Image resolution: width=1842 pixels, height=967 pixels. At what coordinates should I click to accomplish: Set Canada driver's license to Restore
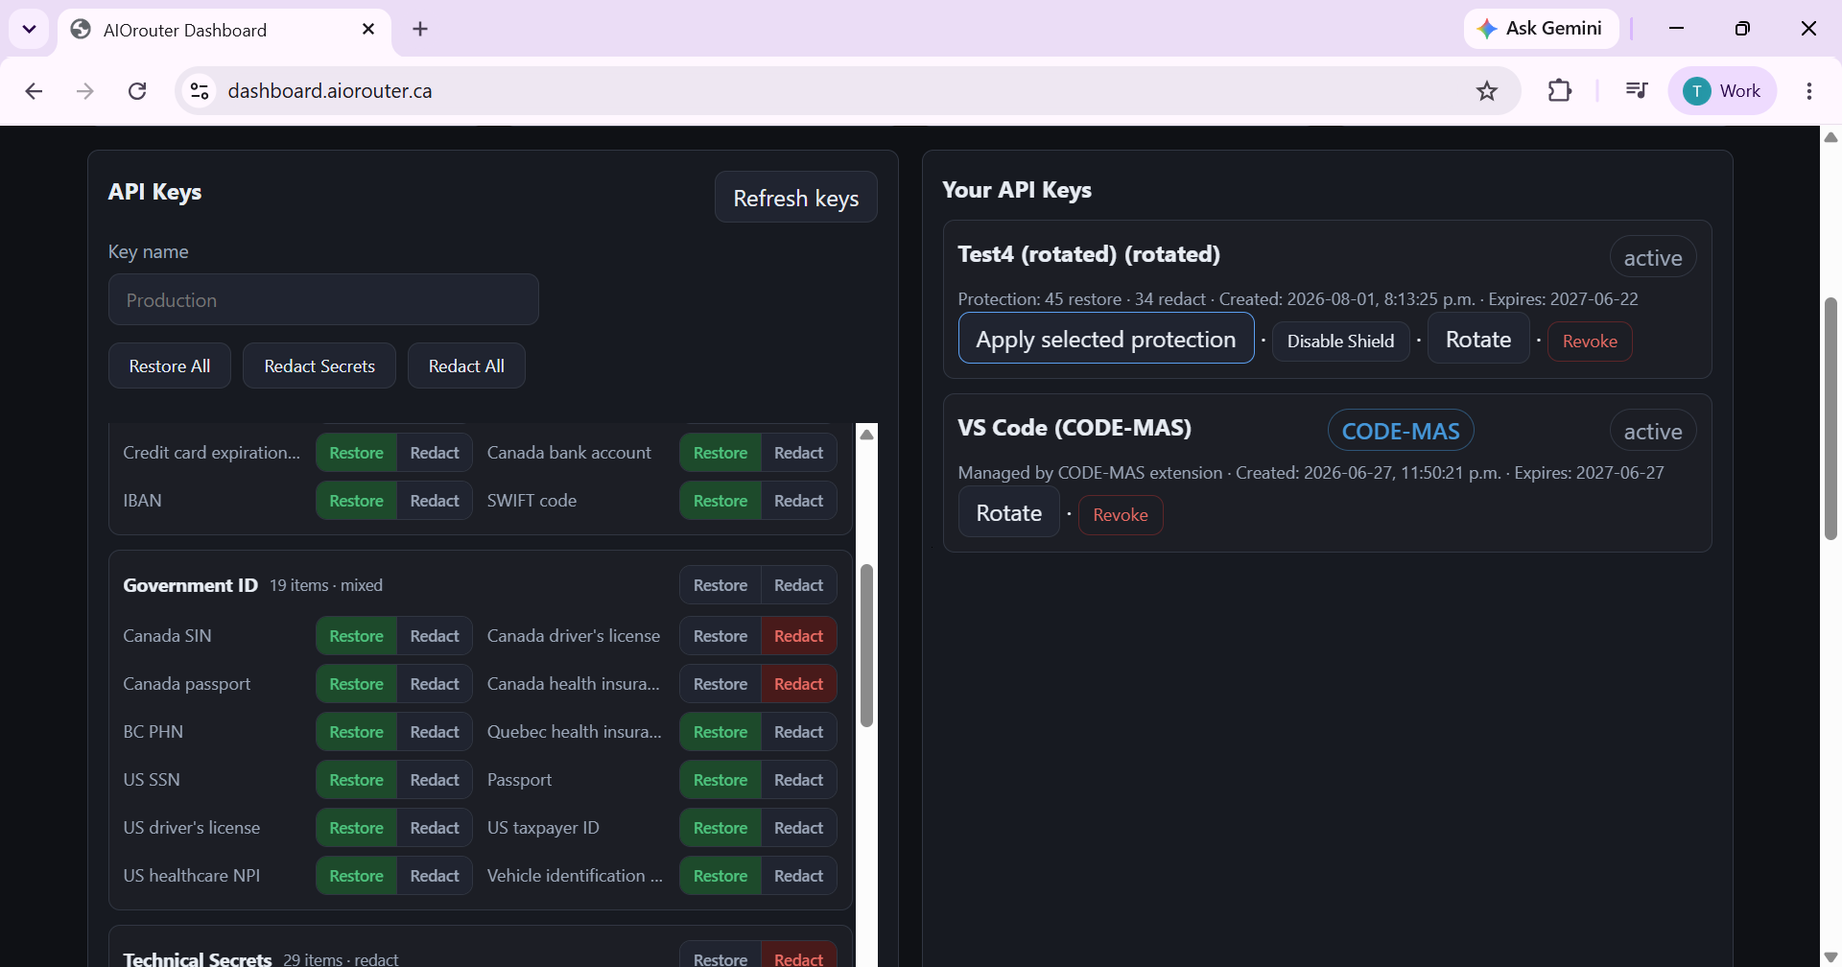click(x=720, y=636)
